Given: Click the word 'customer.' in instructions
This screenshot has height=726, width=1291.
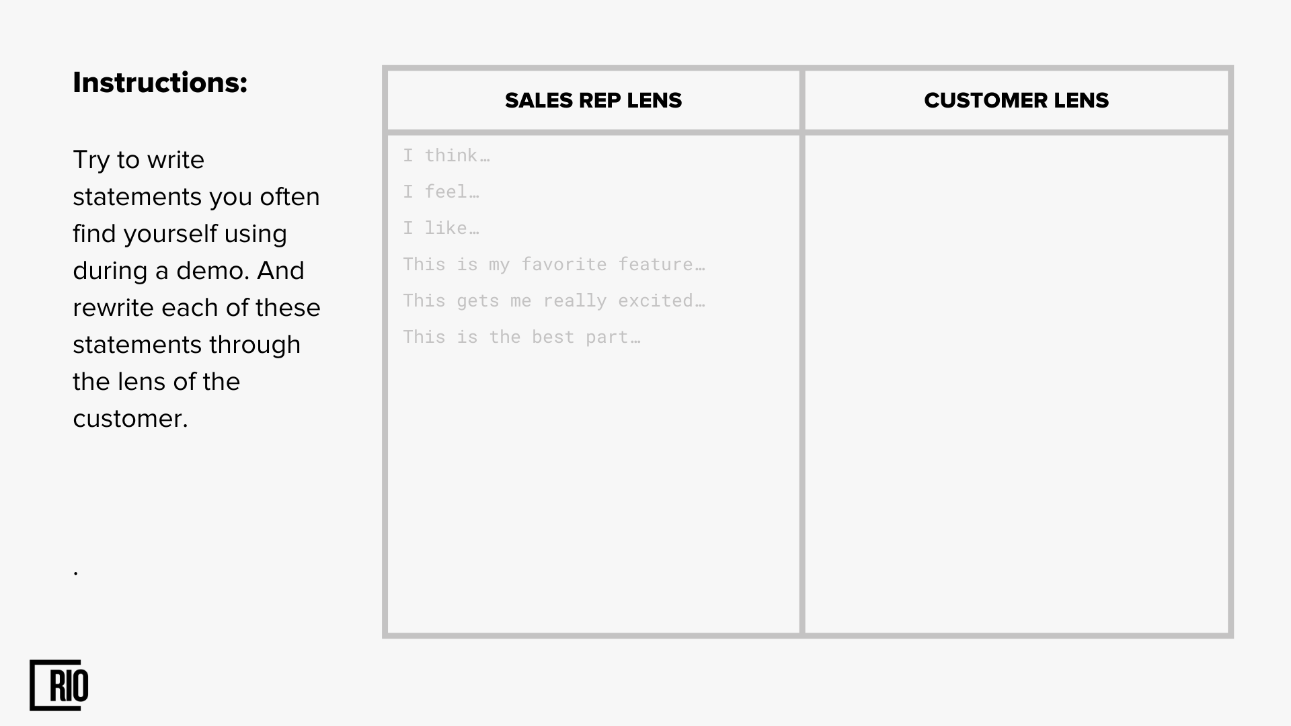Looking at the screenshot, I should pos(130,419).
